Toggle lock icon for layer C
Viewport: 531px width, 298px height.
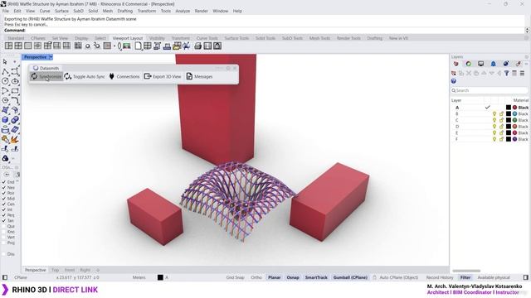pyautogui.click(x=501, y=120)
